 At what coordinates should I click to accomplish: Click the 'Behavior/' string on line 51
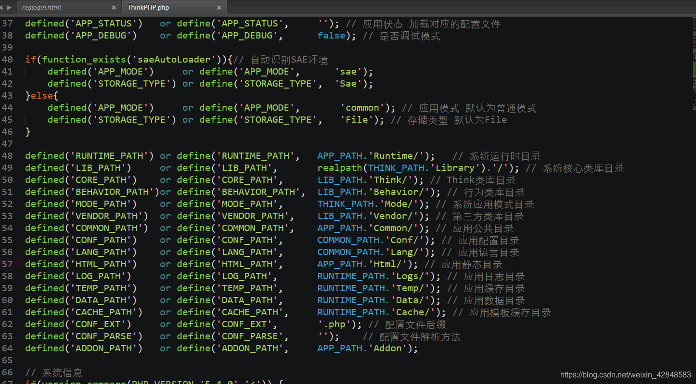pos(399,192)
